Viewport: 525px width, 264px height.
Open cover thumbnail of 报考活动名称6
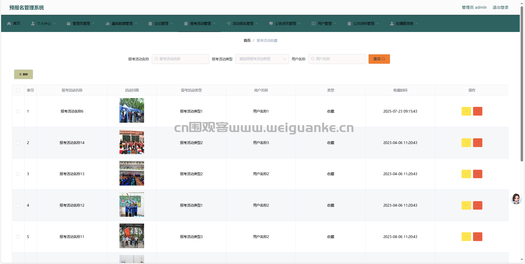tap(132, 110)
